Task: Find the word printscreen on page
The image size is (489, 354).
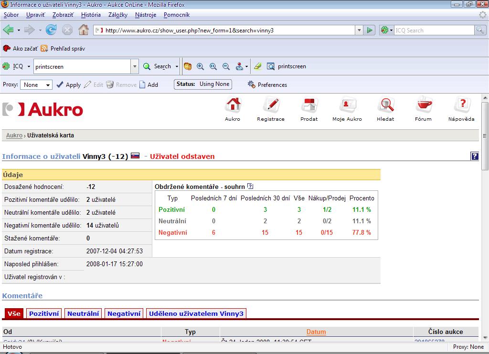Action: coord(287,66)
